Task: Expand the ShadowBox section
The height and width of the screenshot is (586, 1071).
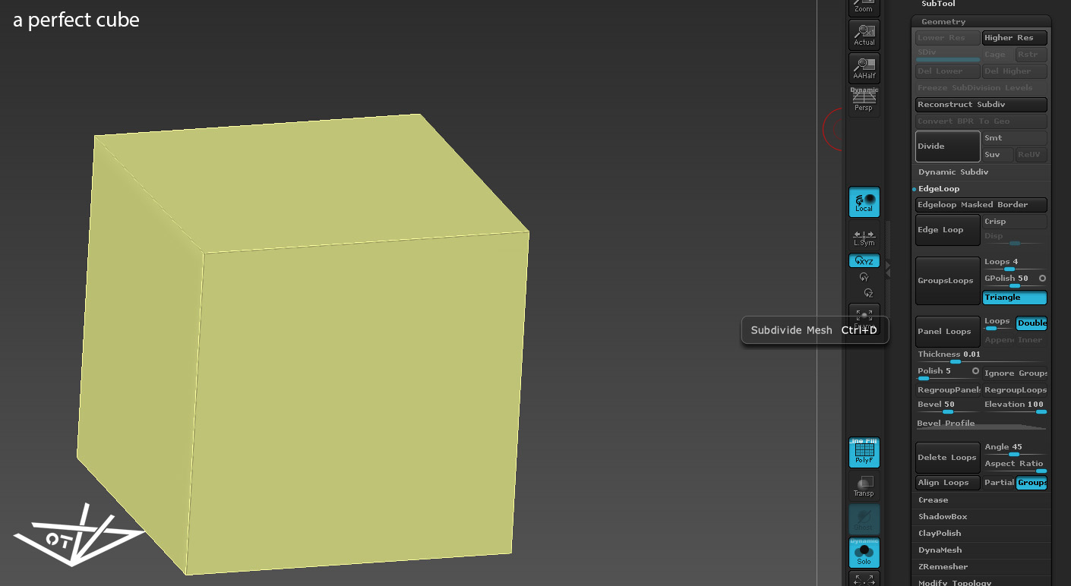Action: (943, 517)
